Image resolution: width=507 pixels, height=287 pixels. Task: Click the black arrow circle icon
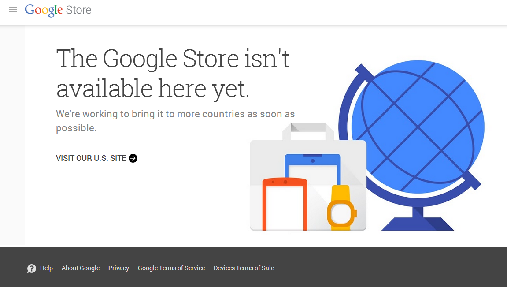pos(133,158)
